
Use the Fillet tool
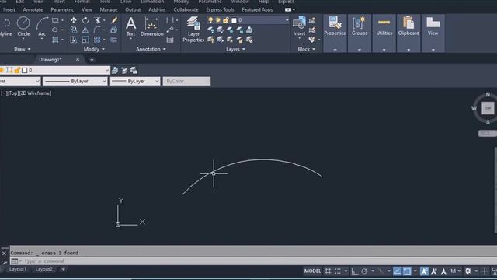pyautogui.click(x=97, y=30)
